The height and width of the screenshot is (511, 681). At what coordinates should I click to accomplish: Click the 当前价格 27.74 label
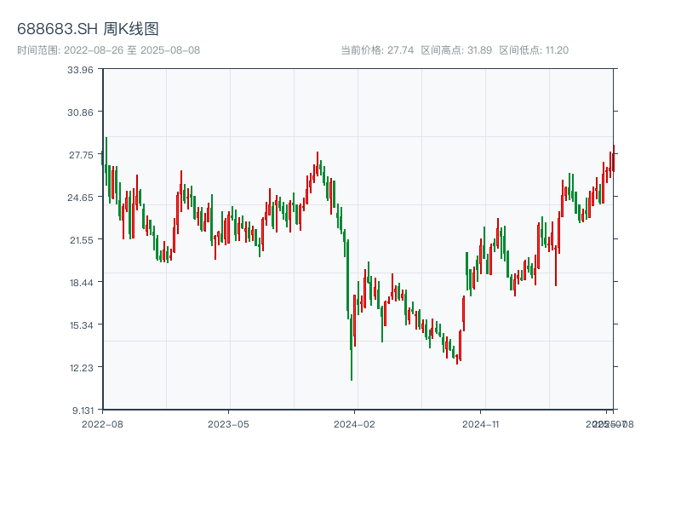(x=377, y=50)
